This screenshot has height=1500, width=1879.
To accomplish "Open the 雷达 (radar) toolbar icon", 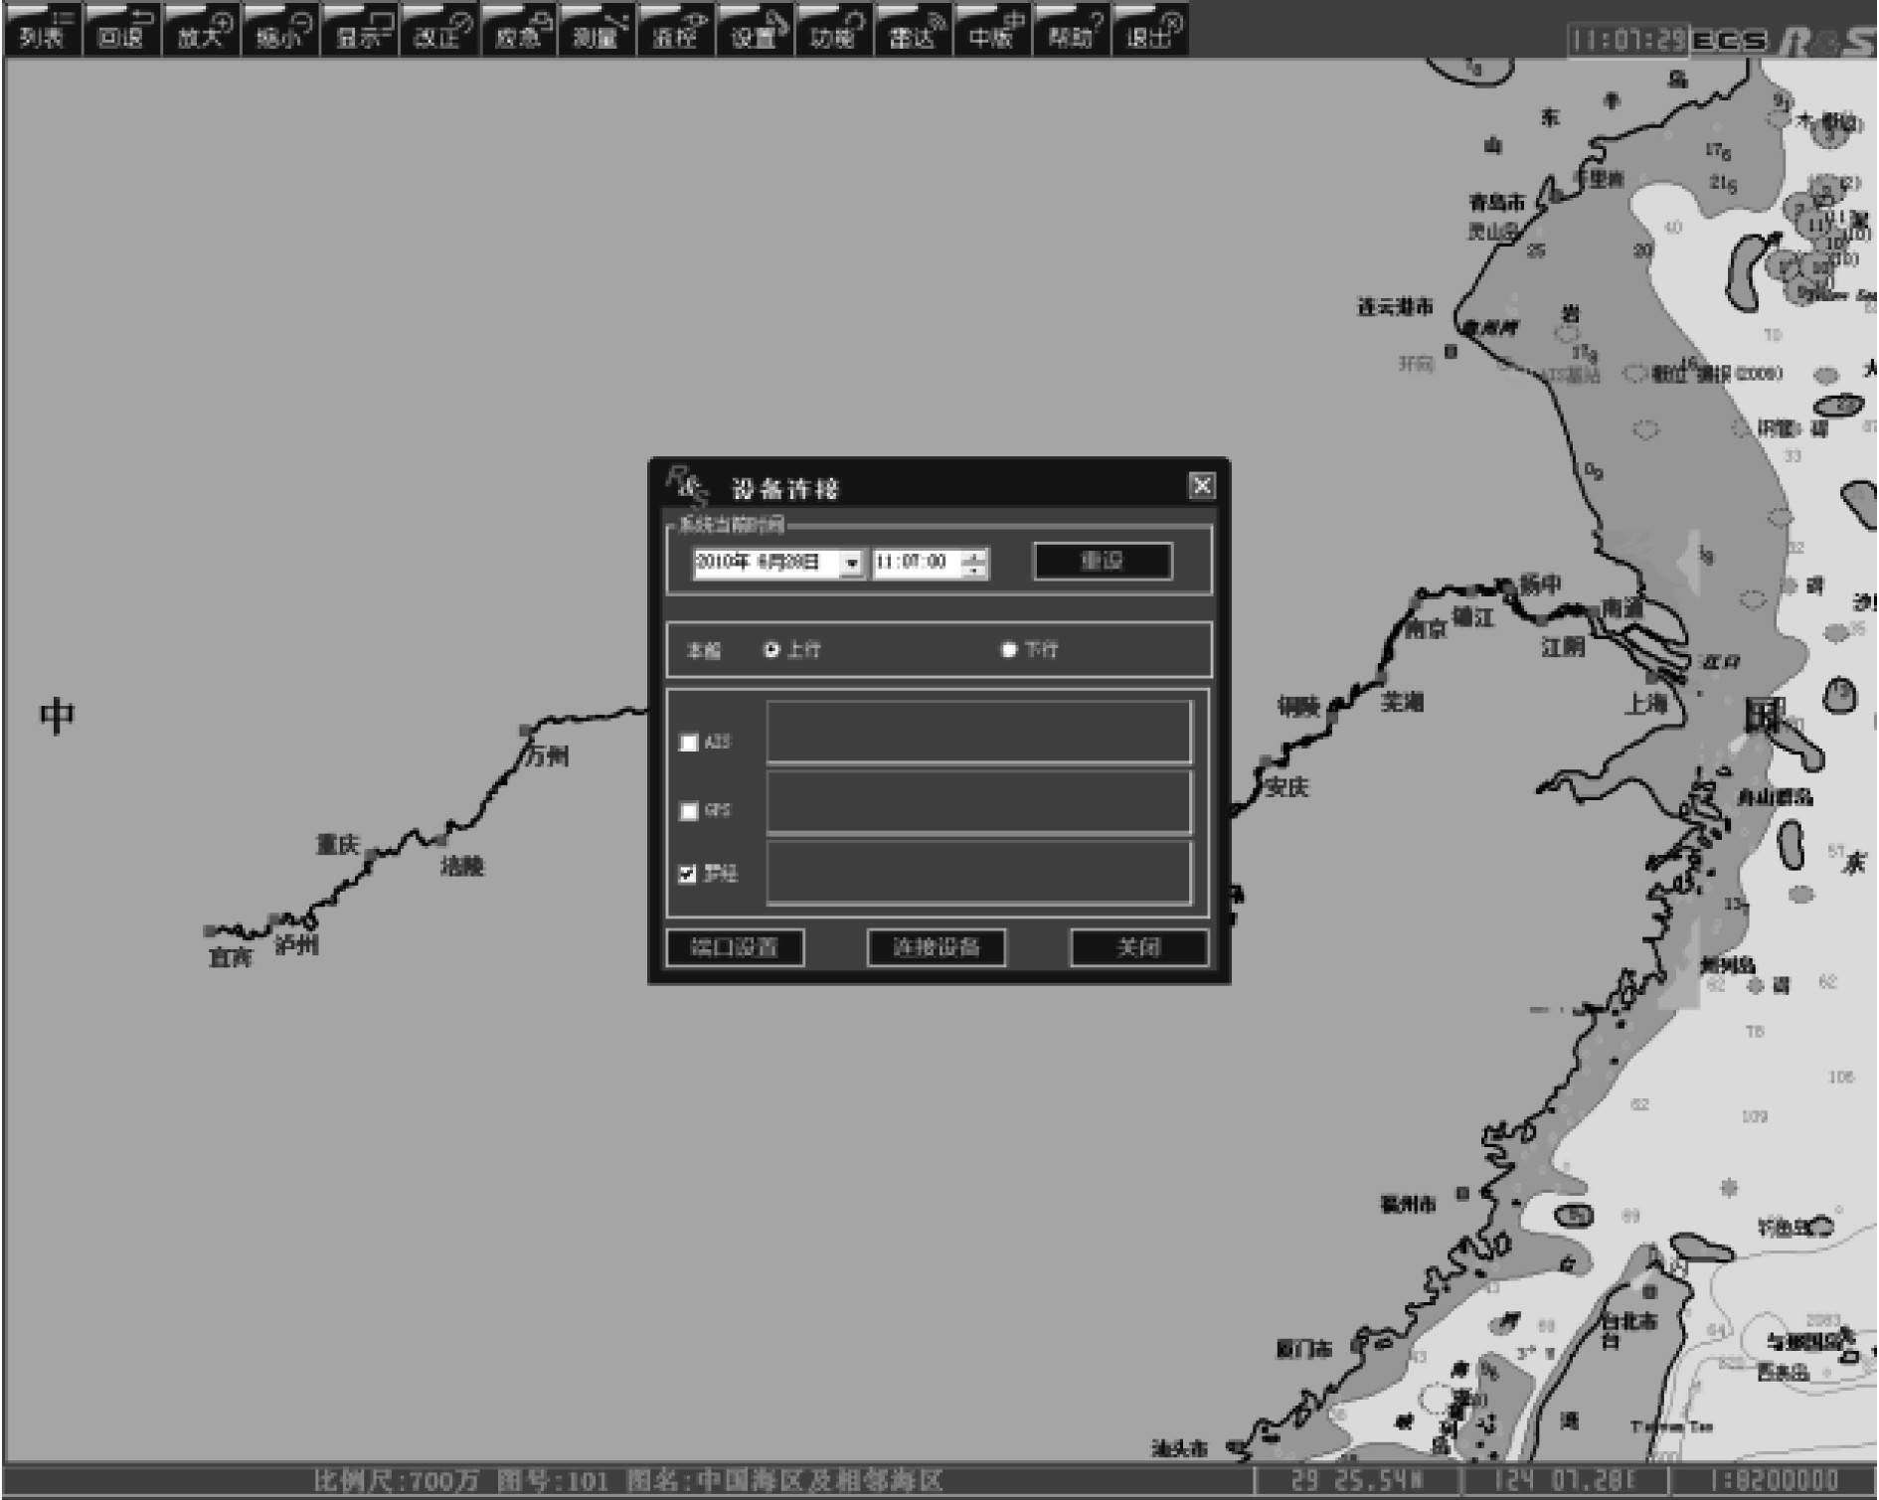I will [914, 30].
